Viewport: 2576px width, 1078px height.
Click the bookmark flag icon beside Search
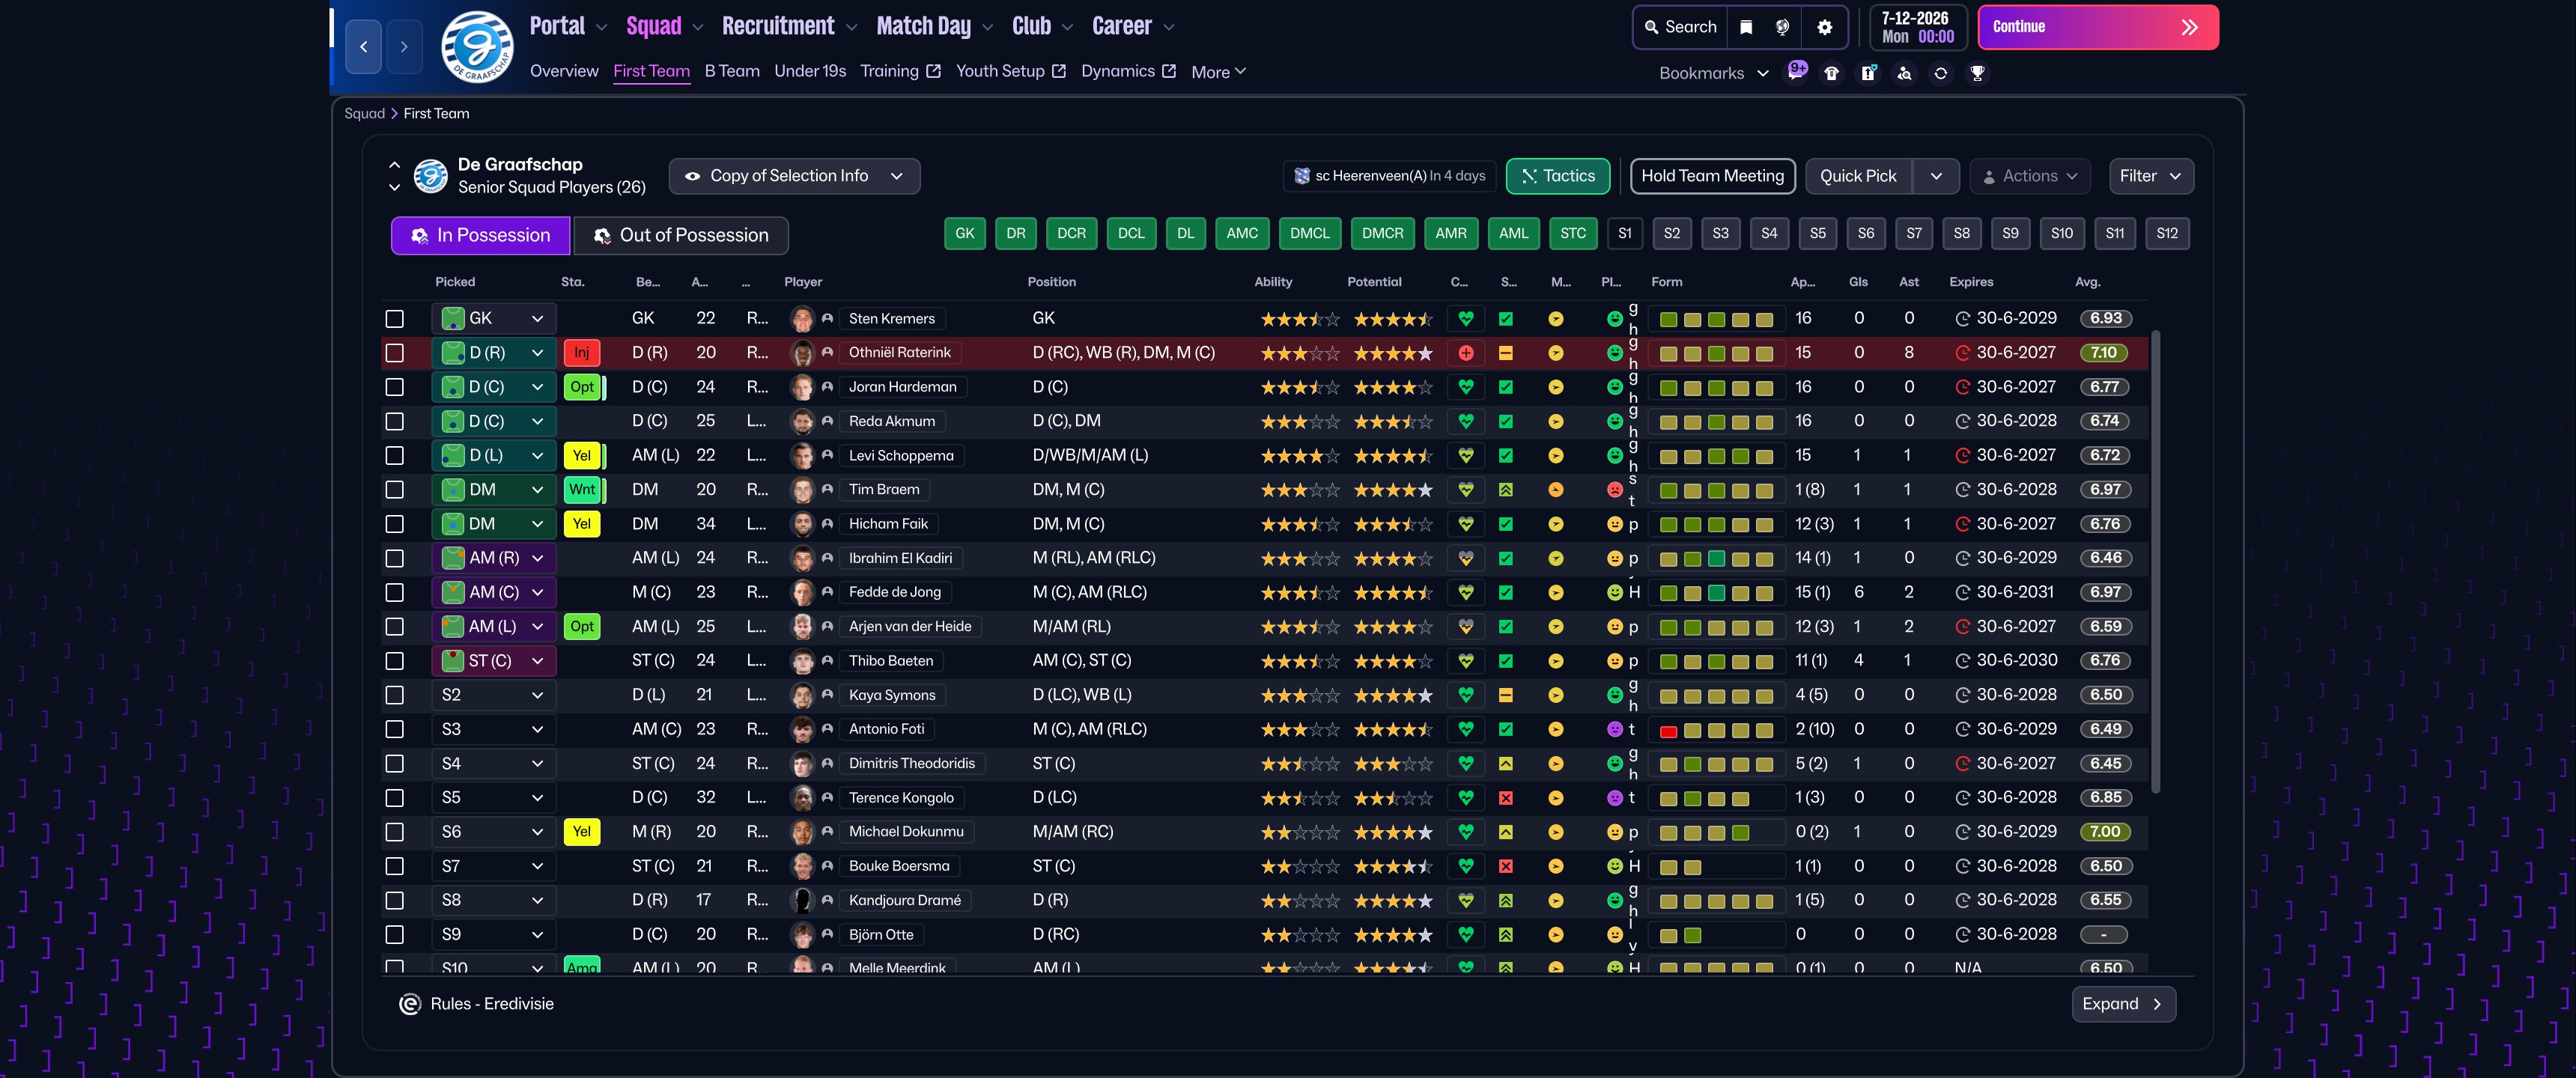[1746, 27]
